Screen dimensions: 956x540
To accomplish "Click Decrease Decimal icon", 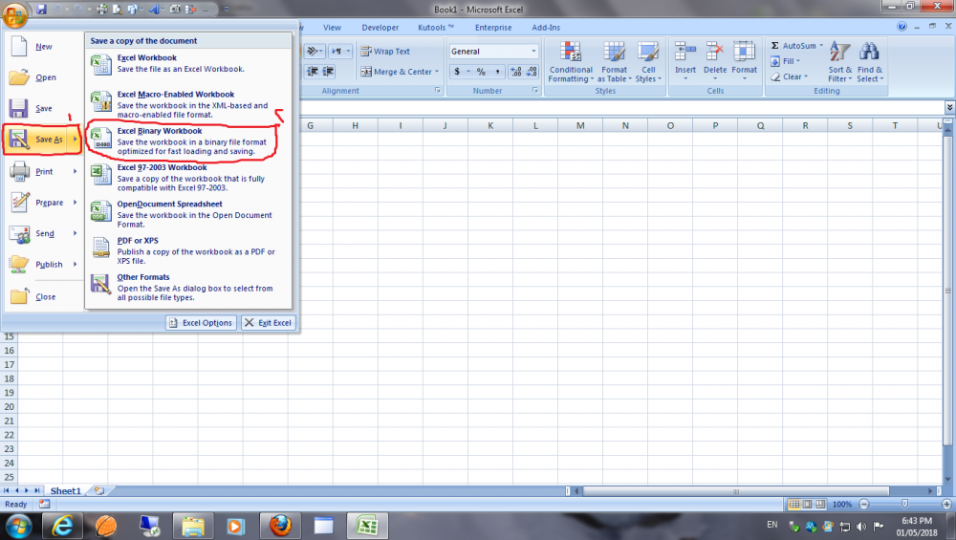I will (532, 72).
